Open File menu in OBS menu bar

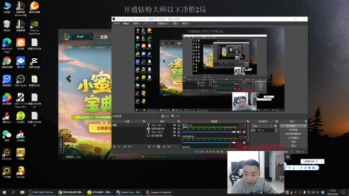[116, 24]
